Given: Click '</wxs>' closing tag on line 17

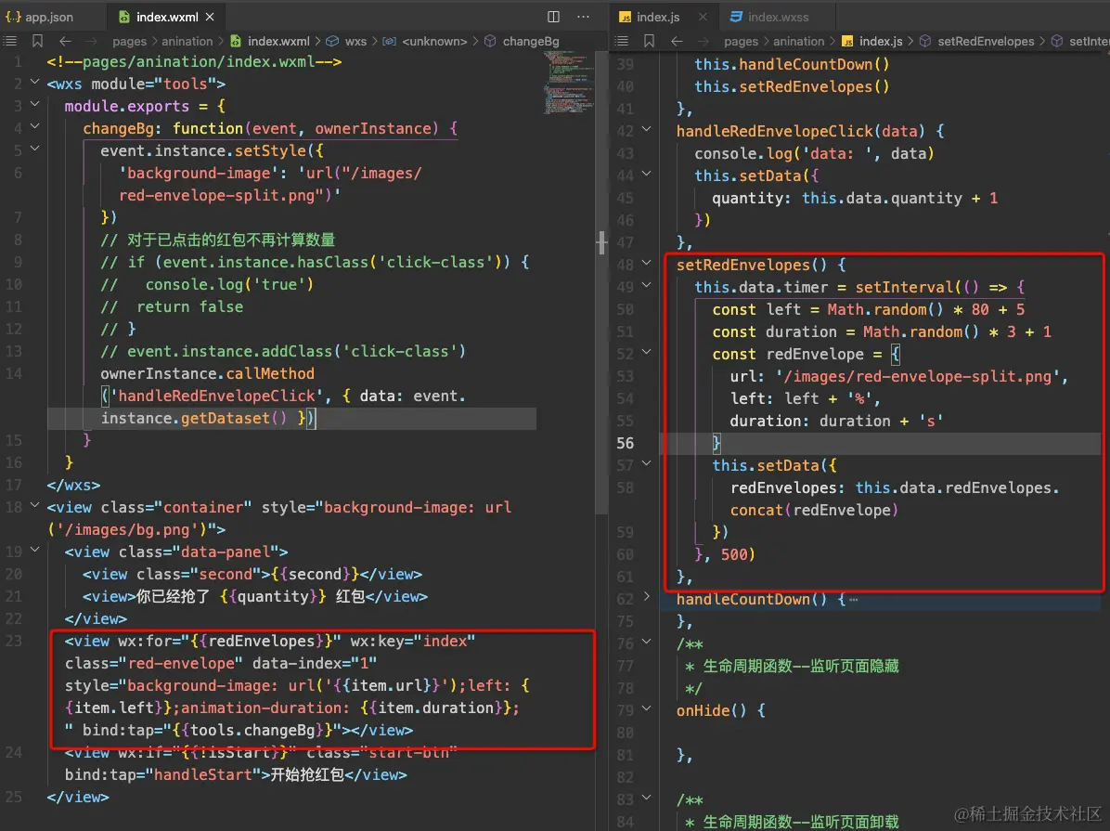Looking at the screenshot, I should tap(73, 486).
